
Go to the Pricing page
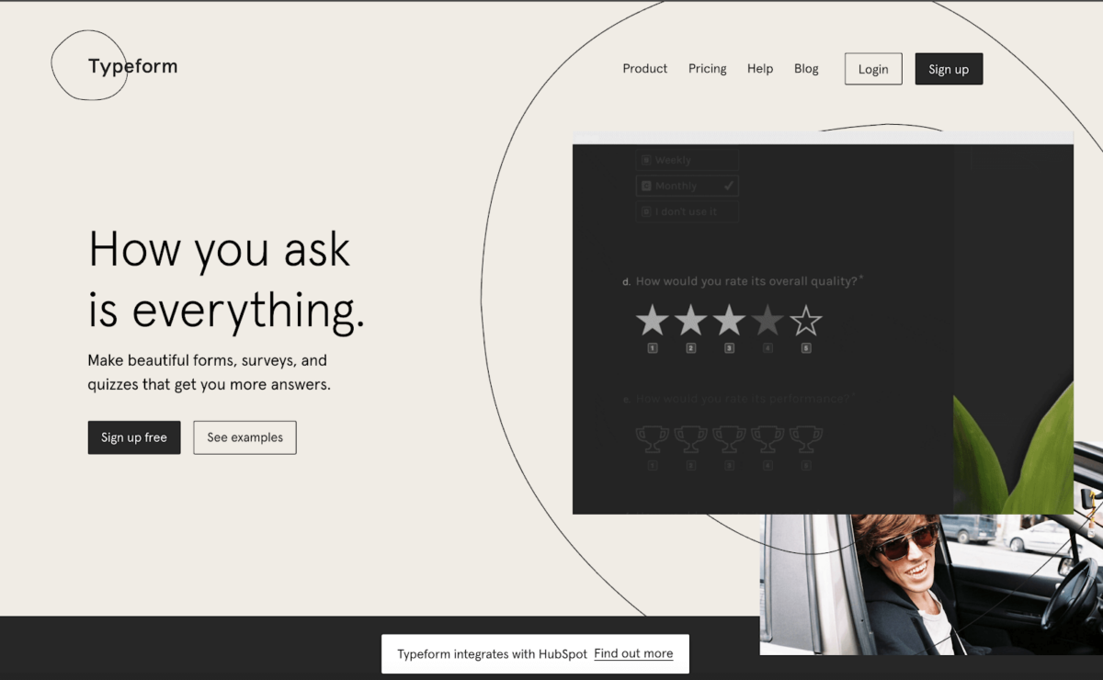(707, 69)
